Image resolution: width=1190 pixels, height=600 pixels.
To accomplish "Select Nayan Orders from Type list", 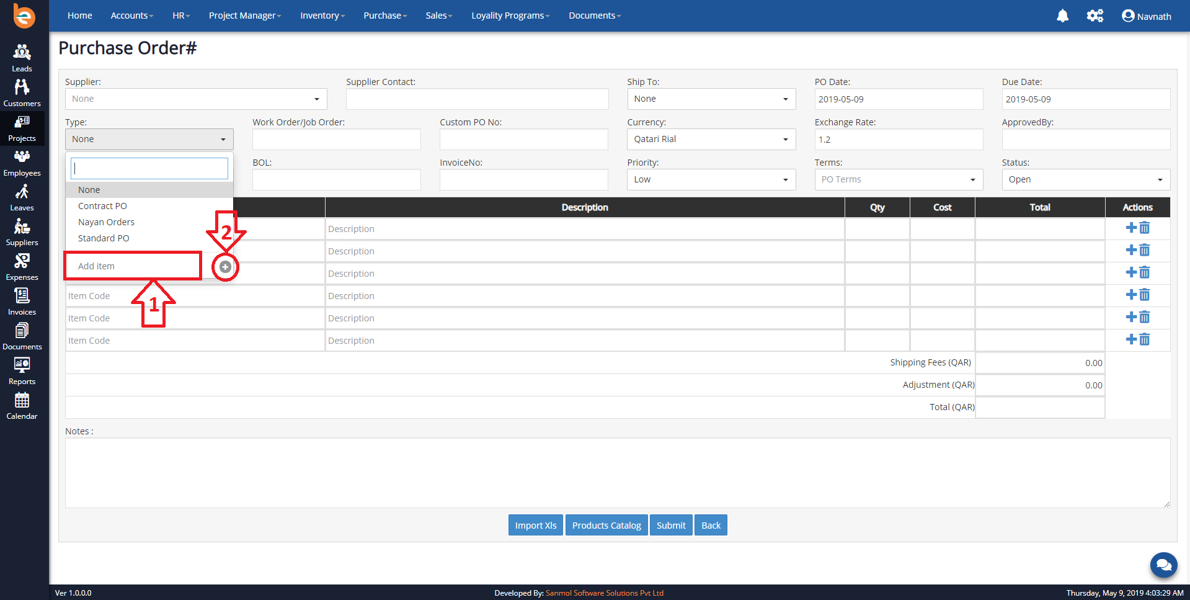I will 149,222.
